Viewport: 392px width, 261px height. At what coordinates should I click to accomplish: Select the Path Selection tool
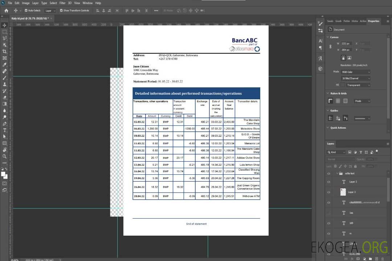click(4, 137)
